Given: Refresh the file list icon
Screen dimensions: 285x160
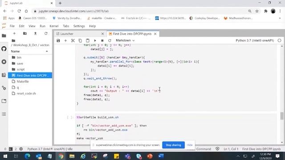Looking at the screenshot, I should point(46,34).
